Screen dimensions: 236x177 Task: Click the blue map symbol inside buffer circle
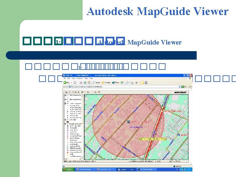click(128, 122)
